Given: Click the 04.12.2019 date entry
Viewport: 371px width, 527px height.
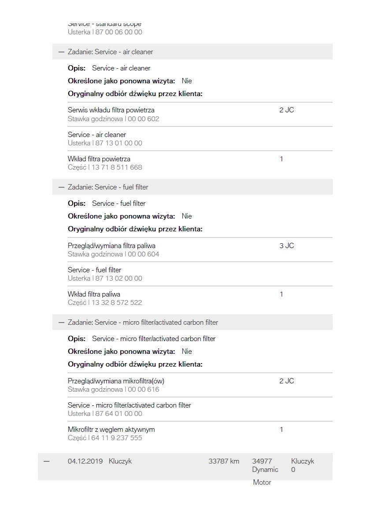Looking at the screenshot, I should [85, 461].
